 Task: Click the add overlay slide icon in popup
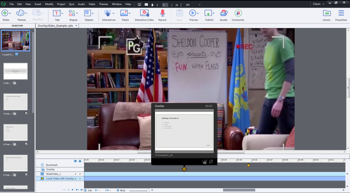204,162
